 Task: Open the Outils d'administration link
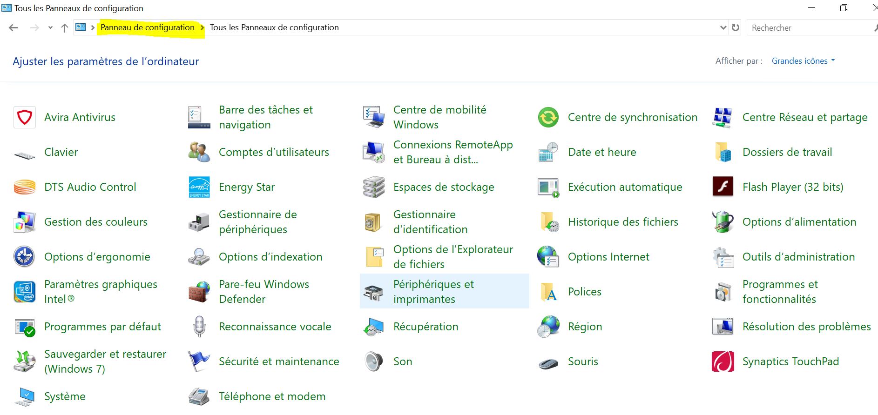[x=798, y=257]
